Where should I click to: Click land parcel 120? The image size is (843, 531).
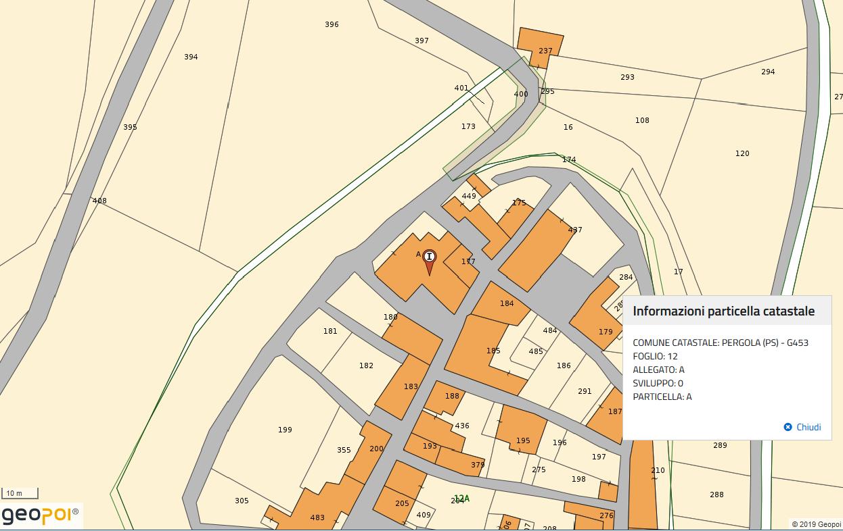[x=742, y=153]
